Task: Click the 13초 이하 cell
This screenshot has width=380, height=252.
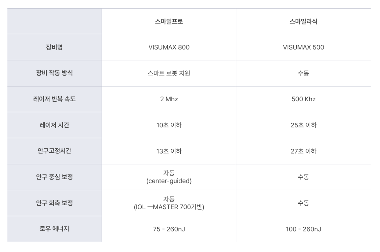Action: point(169,151)
